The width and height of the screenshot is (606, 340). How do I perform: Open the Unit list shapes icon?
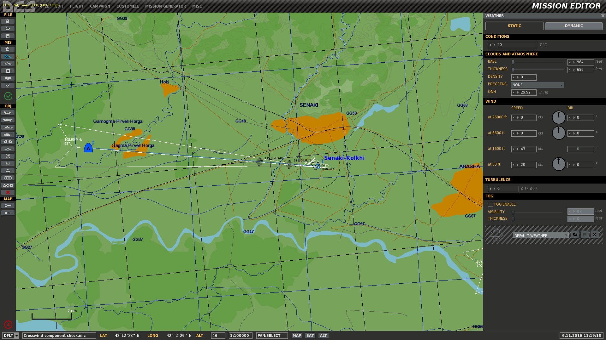click(x=8, y=185)
